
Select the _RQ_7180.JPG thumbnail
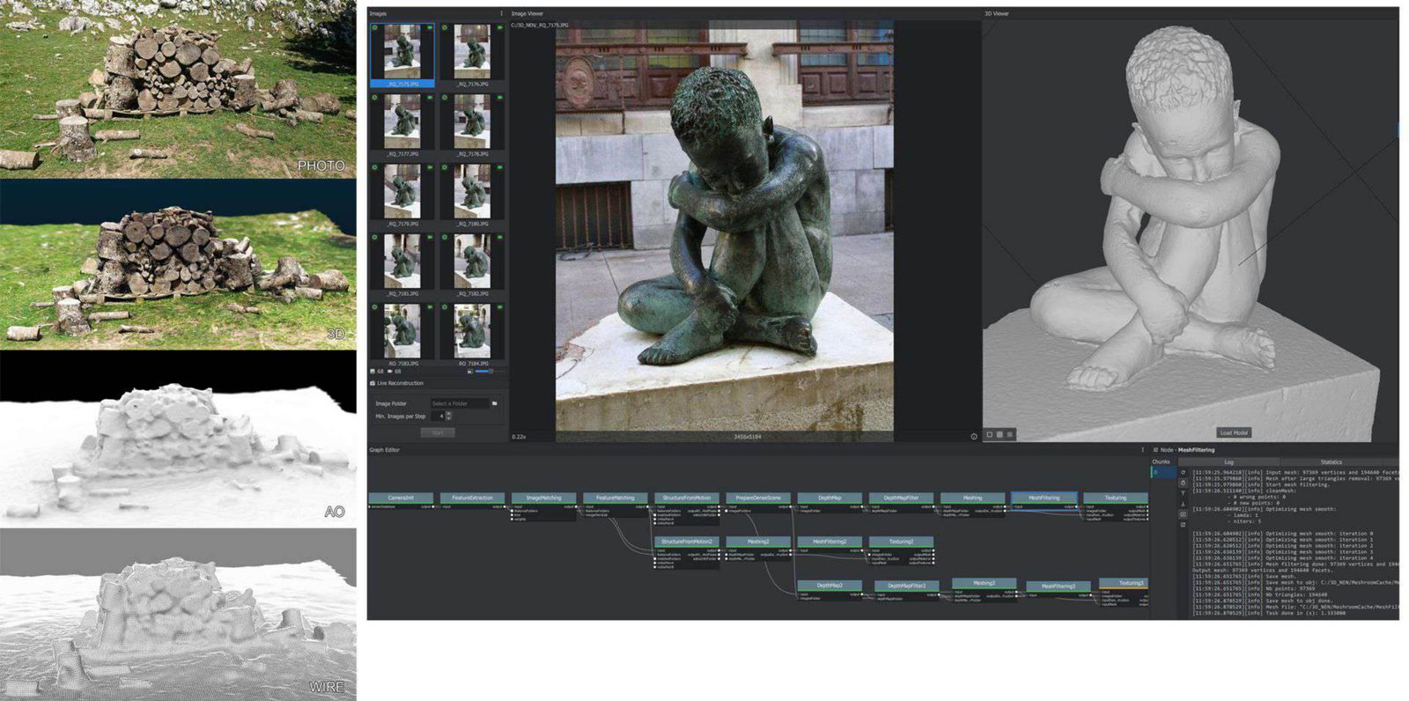[x=472, y=196]
